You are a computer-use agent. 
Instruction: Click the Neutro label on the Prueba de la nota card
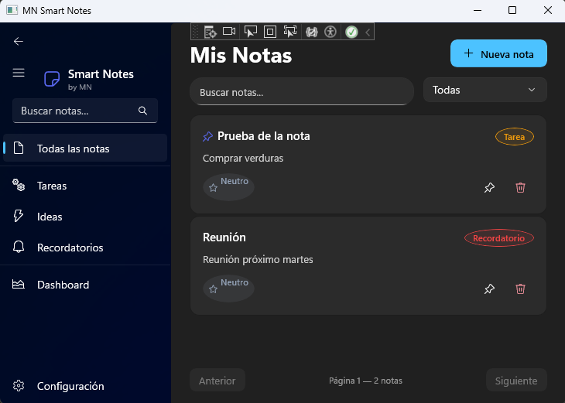235,181
